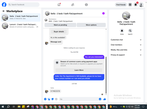Go back using the Marketplace arrow
Screen dimensions: 147x109
[4, 11]
